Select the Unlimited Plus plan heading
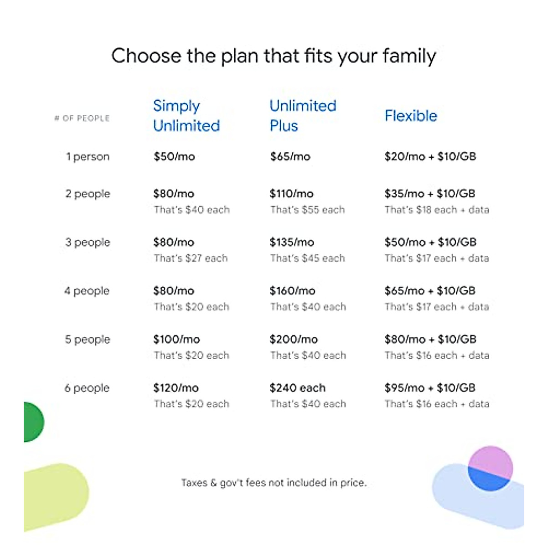This screenshot has height=547, width=547. [x=303, y=116]
